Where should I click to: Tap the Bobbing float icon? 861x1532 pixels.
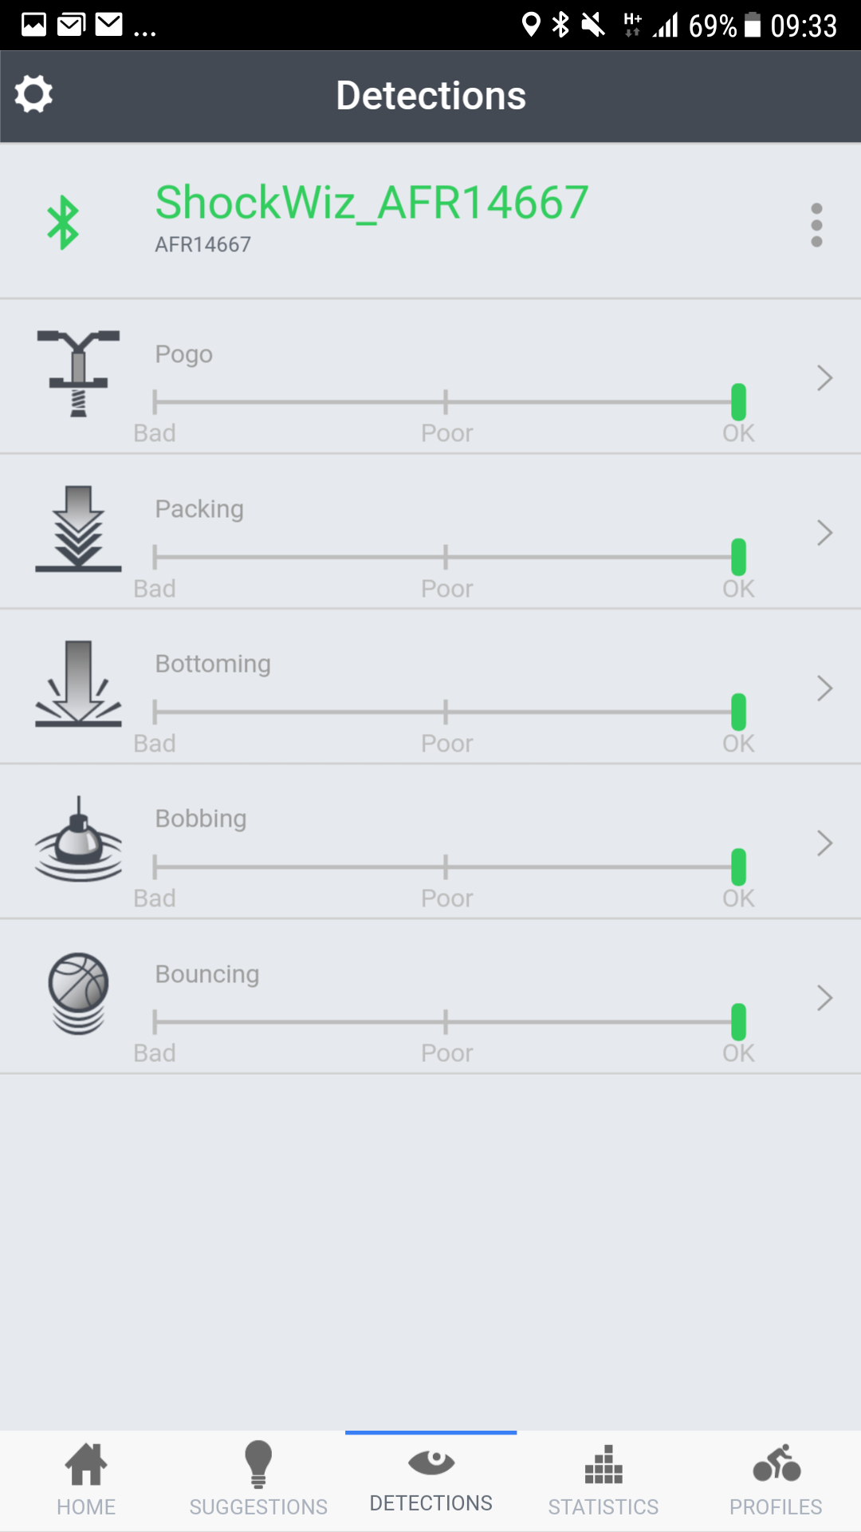(x=78, y=839)
